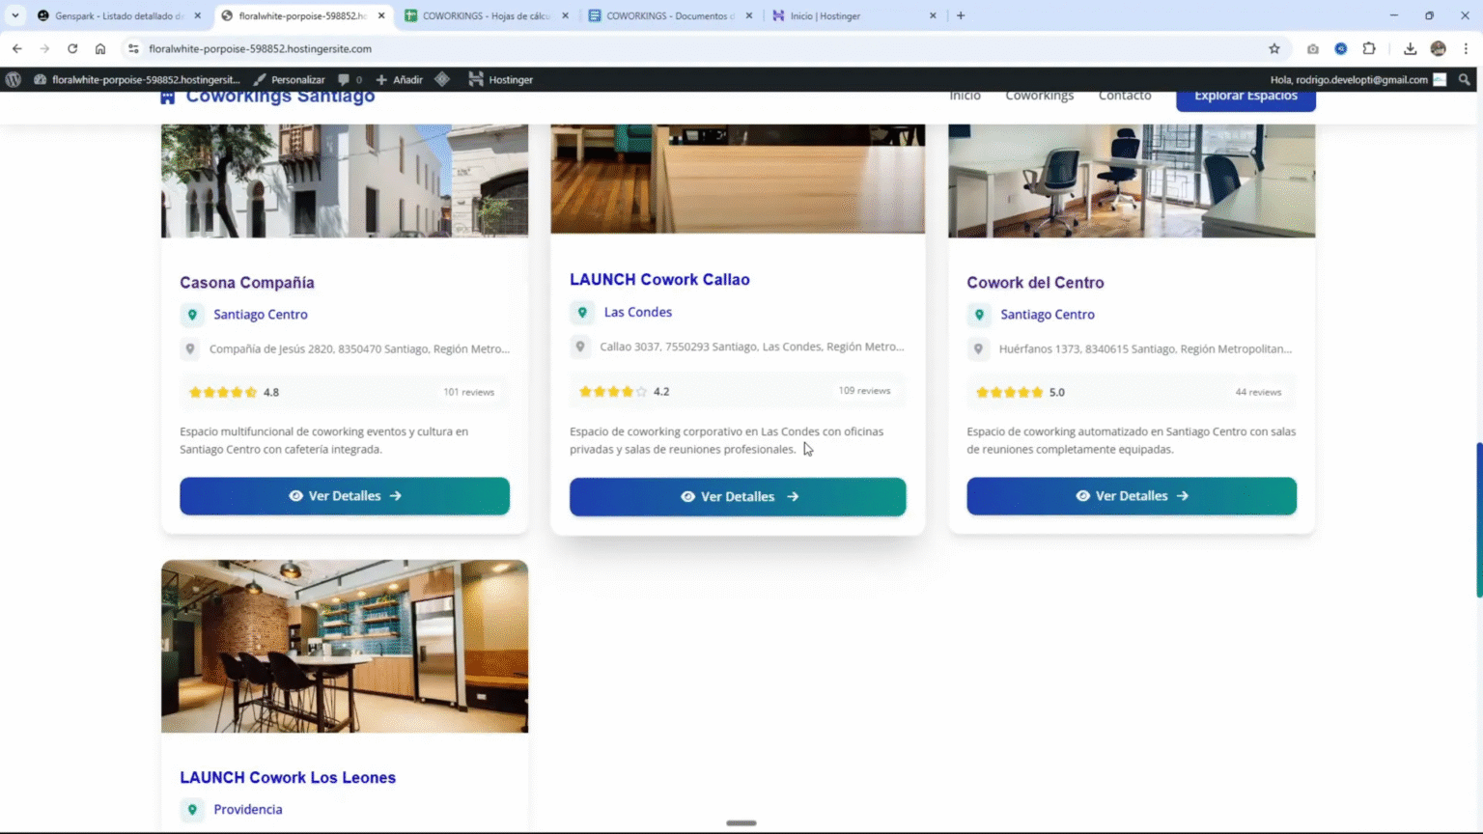The height and width of the screenshot is (834, 1483).
Task: Open the browser extensions puzzle icon
Action: click(1369, 48)
